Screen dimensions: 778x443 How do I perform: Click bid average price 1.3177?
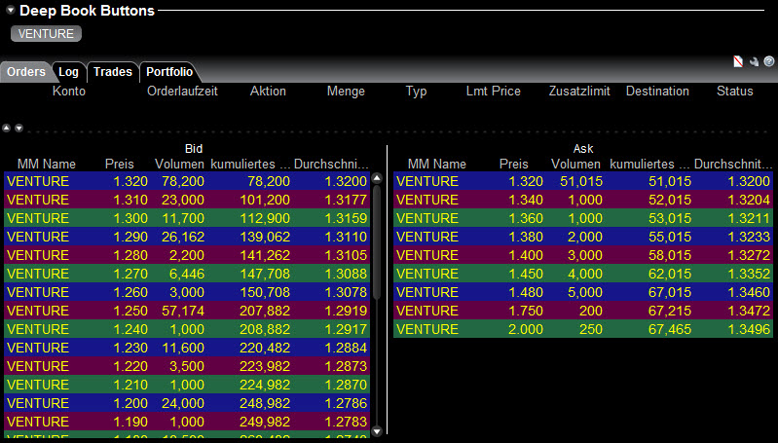point(347,200)
